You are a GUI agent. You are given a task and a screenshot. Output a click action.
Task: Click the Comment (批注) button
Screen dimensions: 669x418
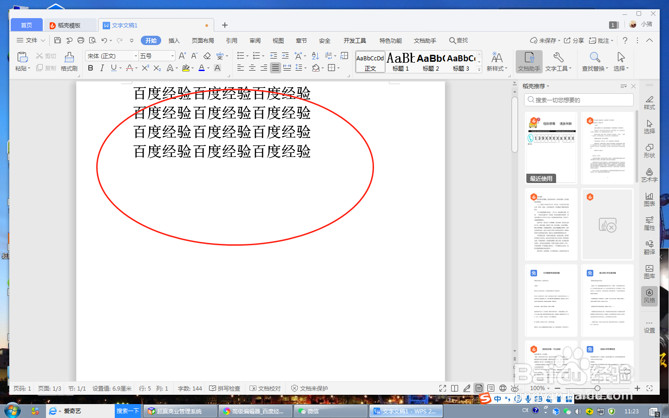click(x=601, y=40)
